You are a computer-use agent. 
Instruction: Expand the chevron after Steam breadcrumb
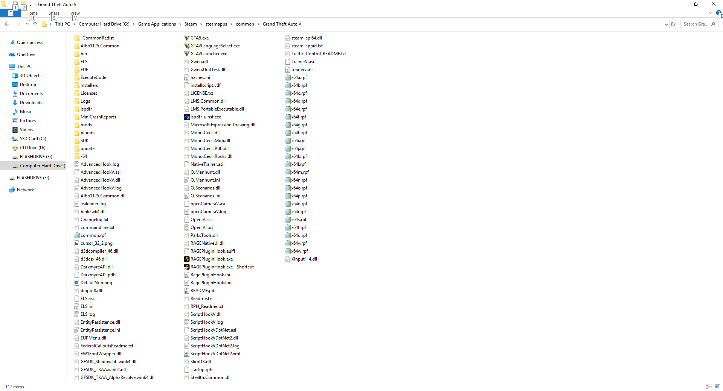click(201, 24)
